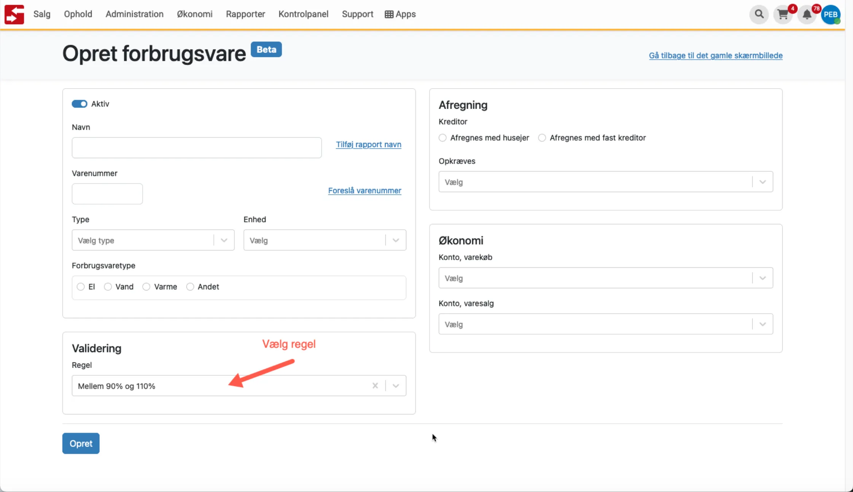This screenshot has width=853, height=492.
Task: Open the Kontrolpanel menu
Action: point(303,14)
